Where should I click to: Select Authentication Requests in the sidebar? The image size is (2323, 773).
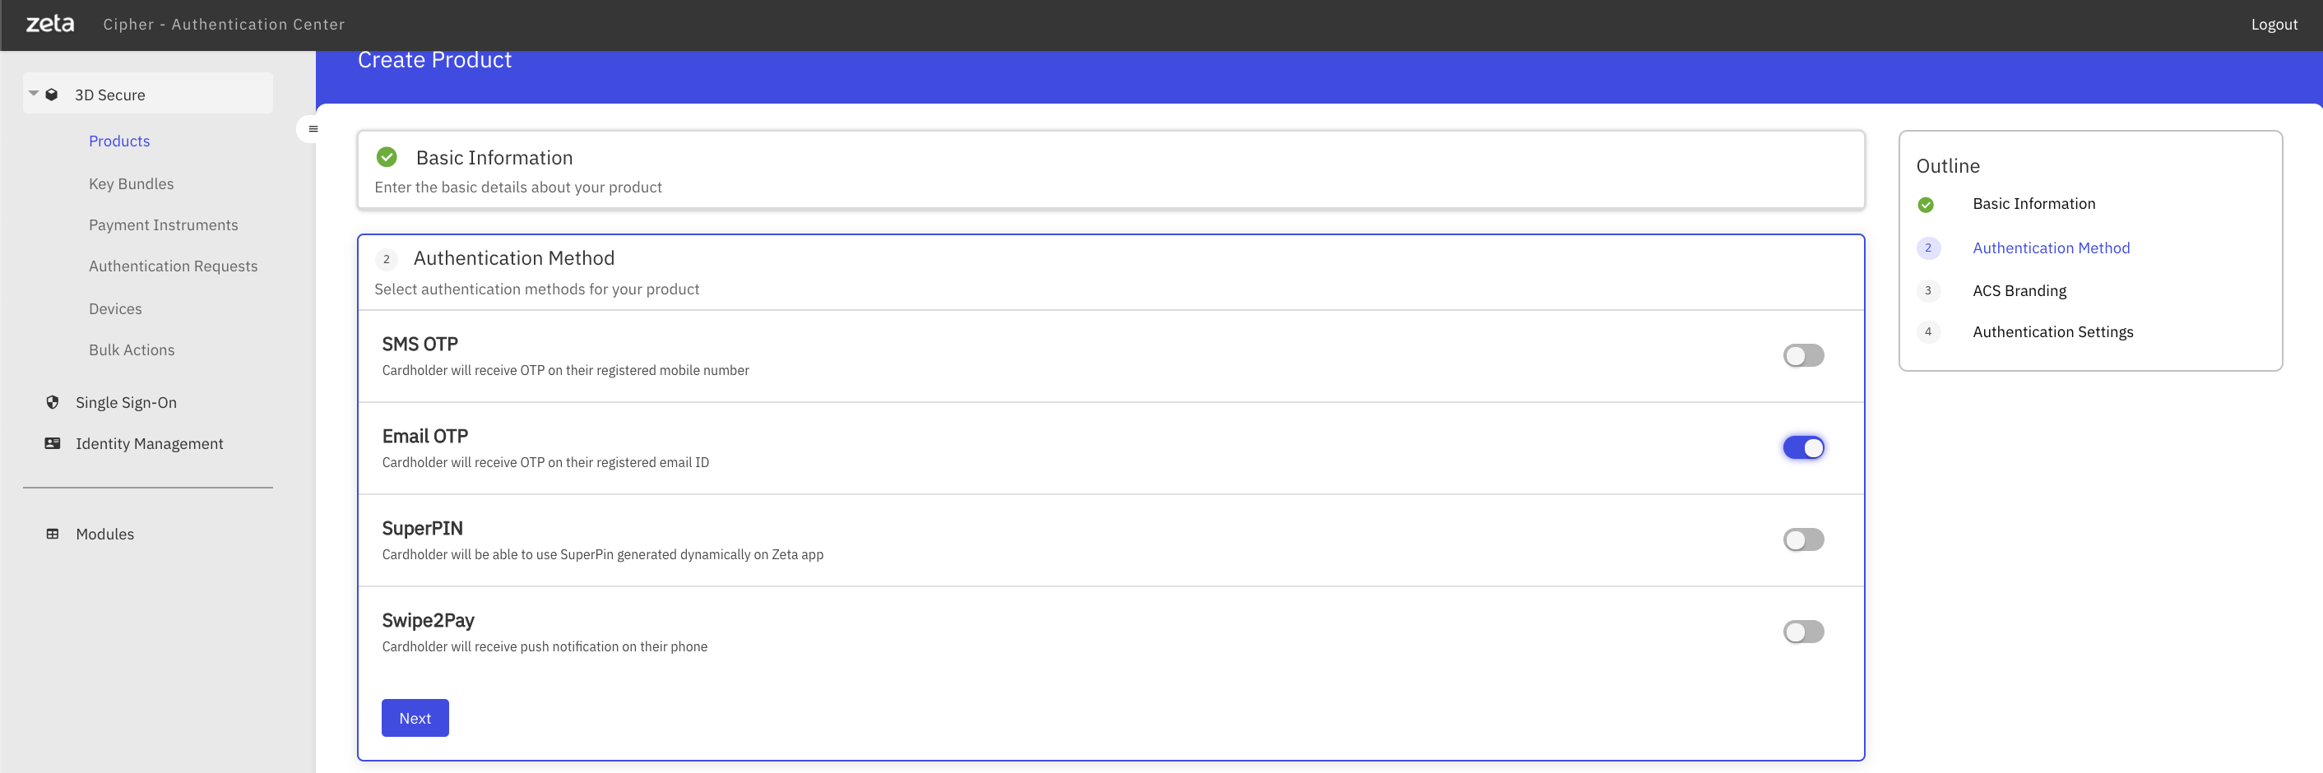[x=173, y=265]
